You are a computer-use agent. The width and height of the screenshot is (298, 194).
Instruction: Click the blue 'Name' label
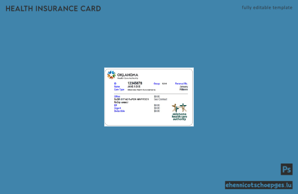coord(117,86)
